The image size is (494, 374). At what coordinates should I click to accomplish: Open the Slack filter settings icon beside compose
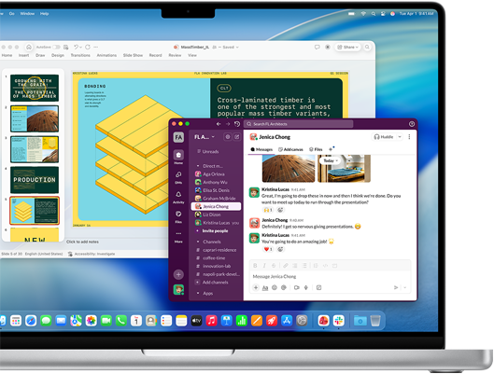tap(228, 137)
